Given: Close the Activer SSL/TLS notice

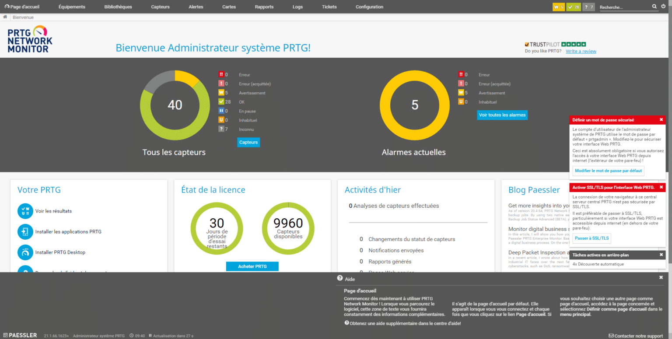Looking at the screenshot, I should point(661,187).
